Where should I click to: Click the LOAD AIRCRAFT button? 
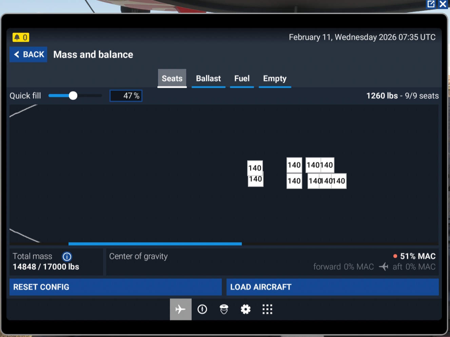coord(332,287)
